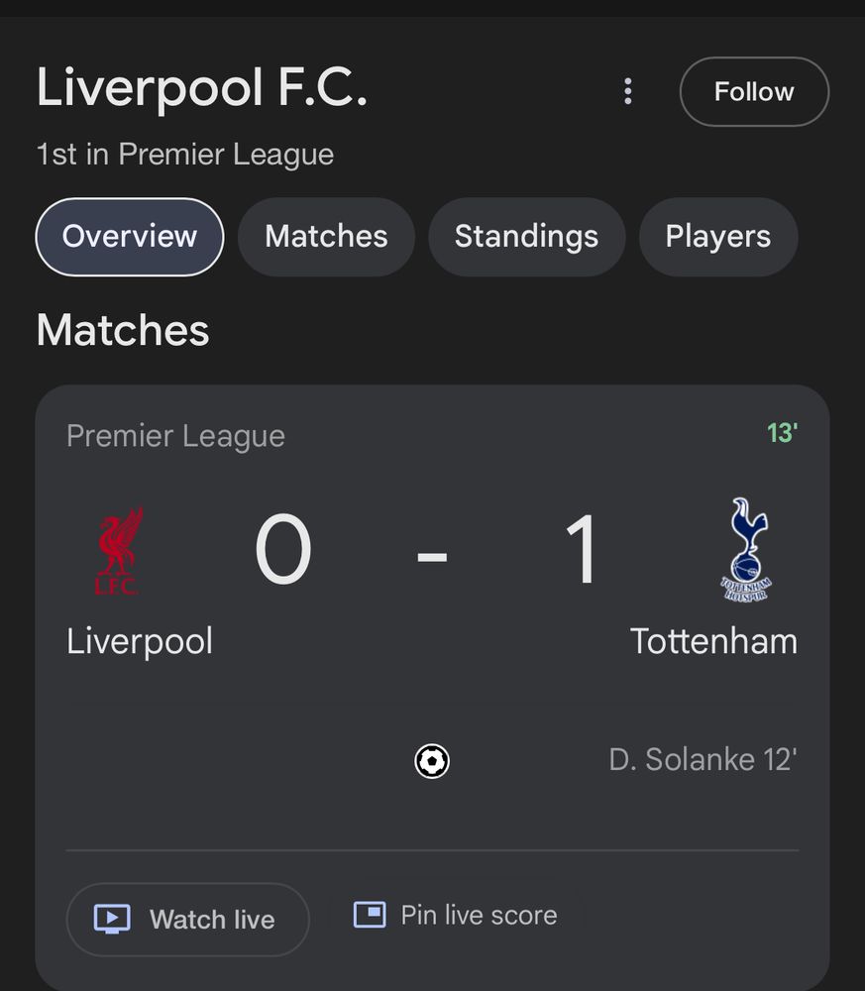Click the Tottenham Hotspur crest
This screenshot has width=865, height=991.
pos(747,549)
